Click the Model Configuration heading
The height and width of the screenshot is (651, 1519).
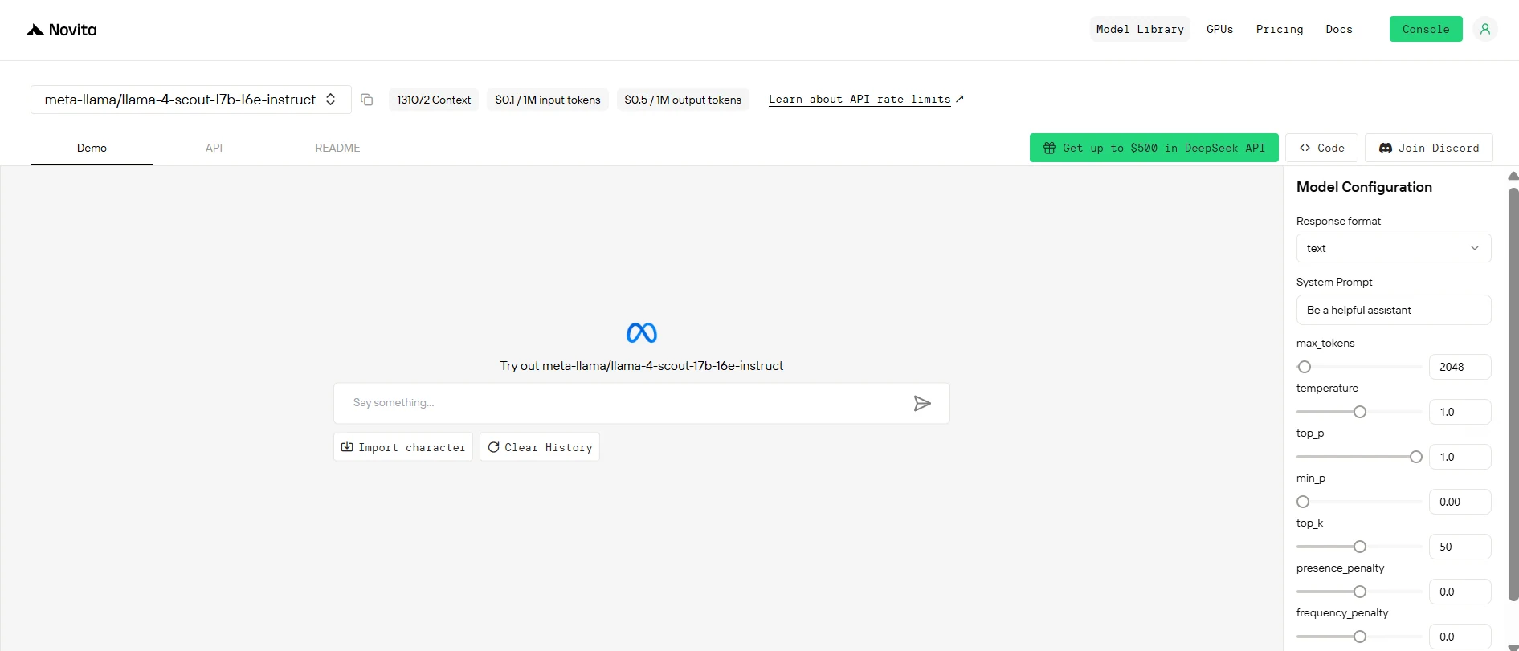point(1364,187)
